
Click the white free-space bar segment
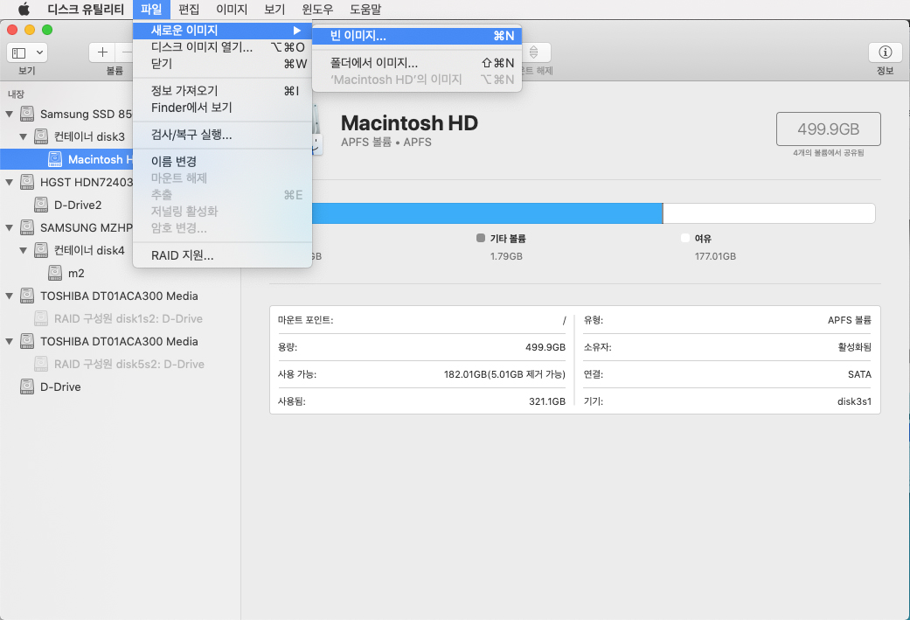point(769,213)
